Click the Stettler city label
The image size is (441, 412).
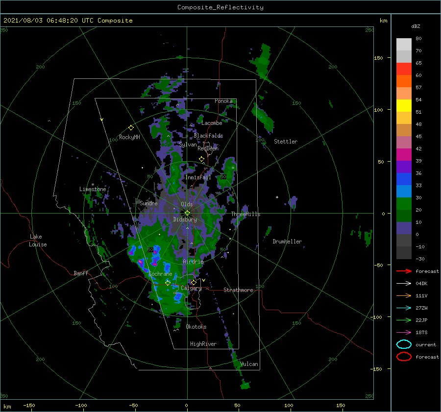286,142
